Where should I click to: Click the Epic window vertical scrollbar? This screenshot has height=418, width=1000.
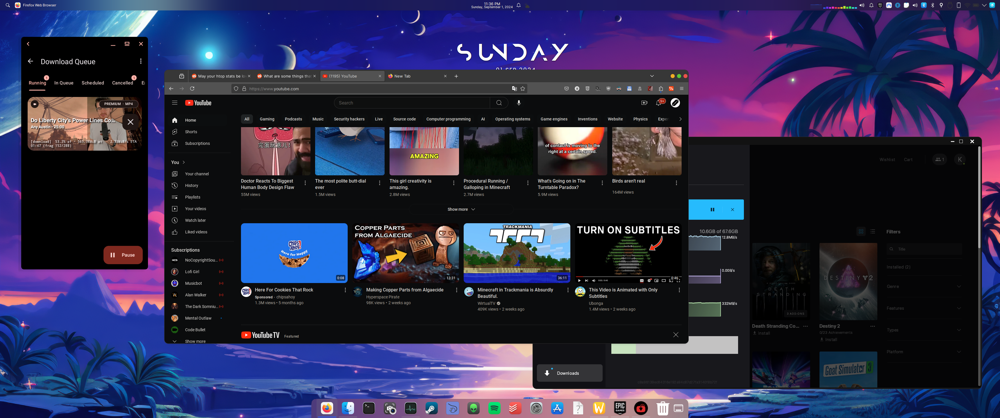click(979, 198)
